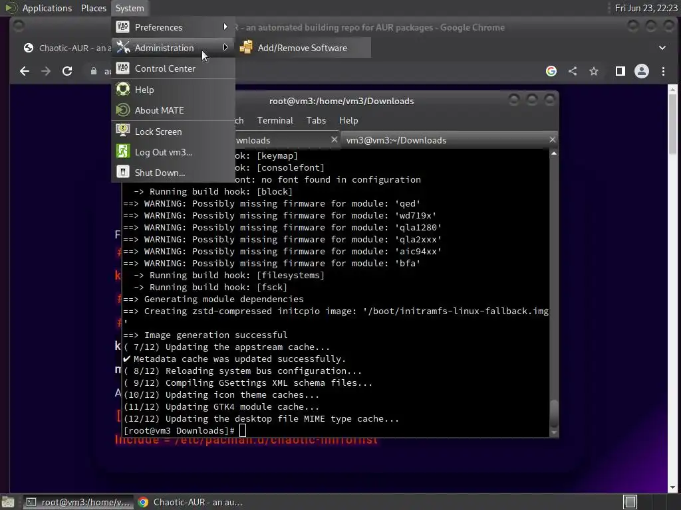Viewport: 681px width, 510px height.
Task: Expand Chrome tab search chevron
Action: 662,48
